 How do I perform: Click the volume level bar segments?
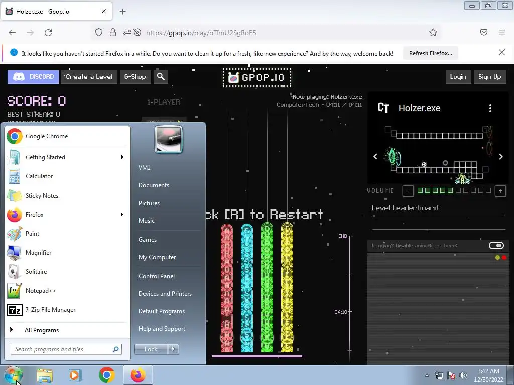click(x=454, y=190)
